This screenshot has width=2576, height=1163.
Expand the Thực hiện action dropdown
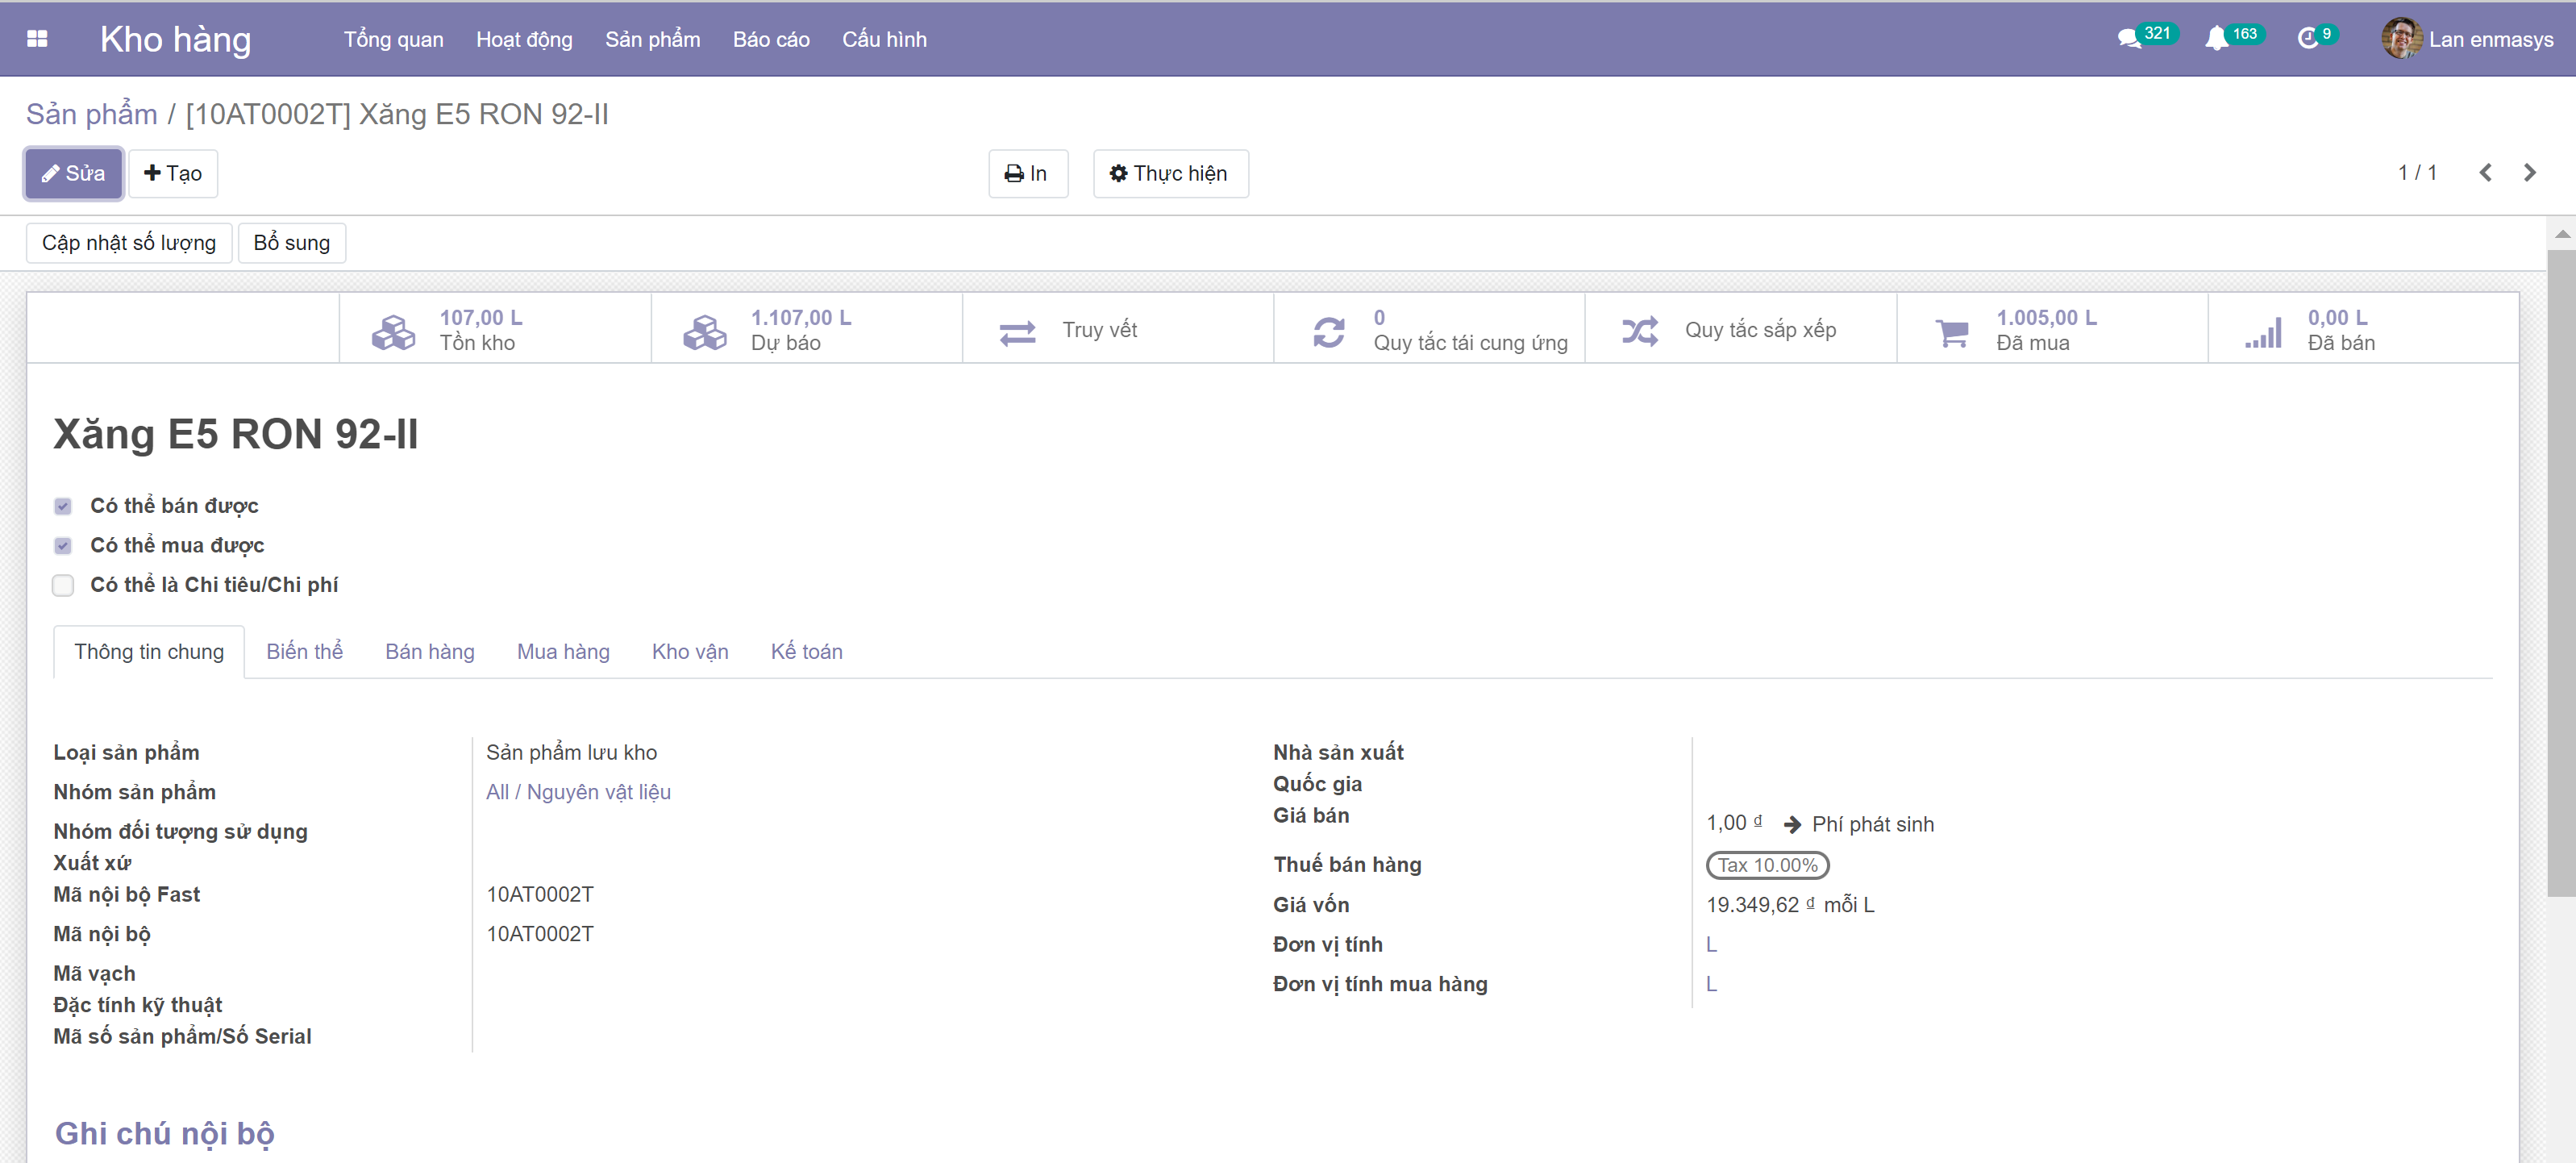click(x=1170, y=174)
